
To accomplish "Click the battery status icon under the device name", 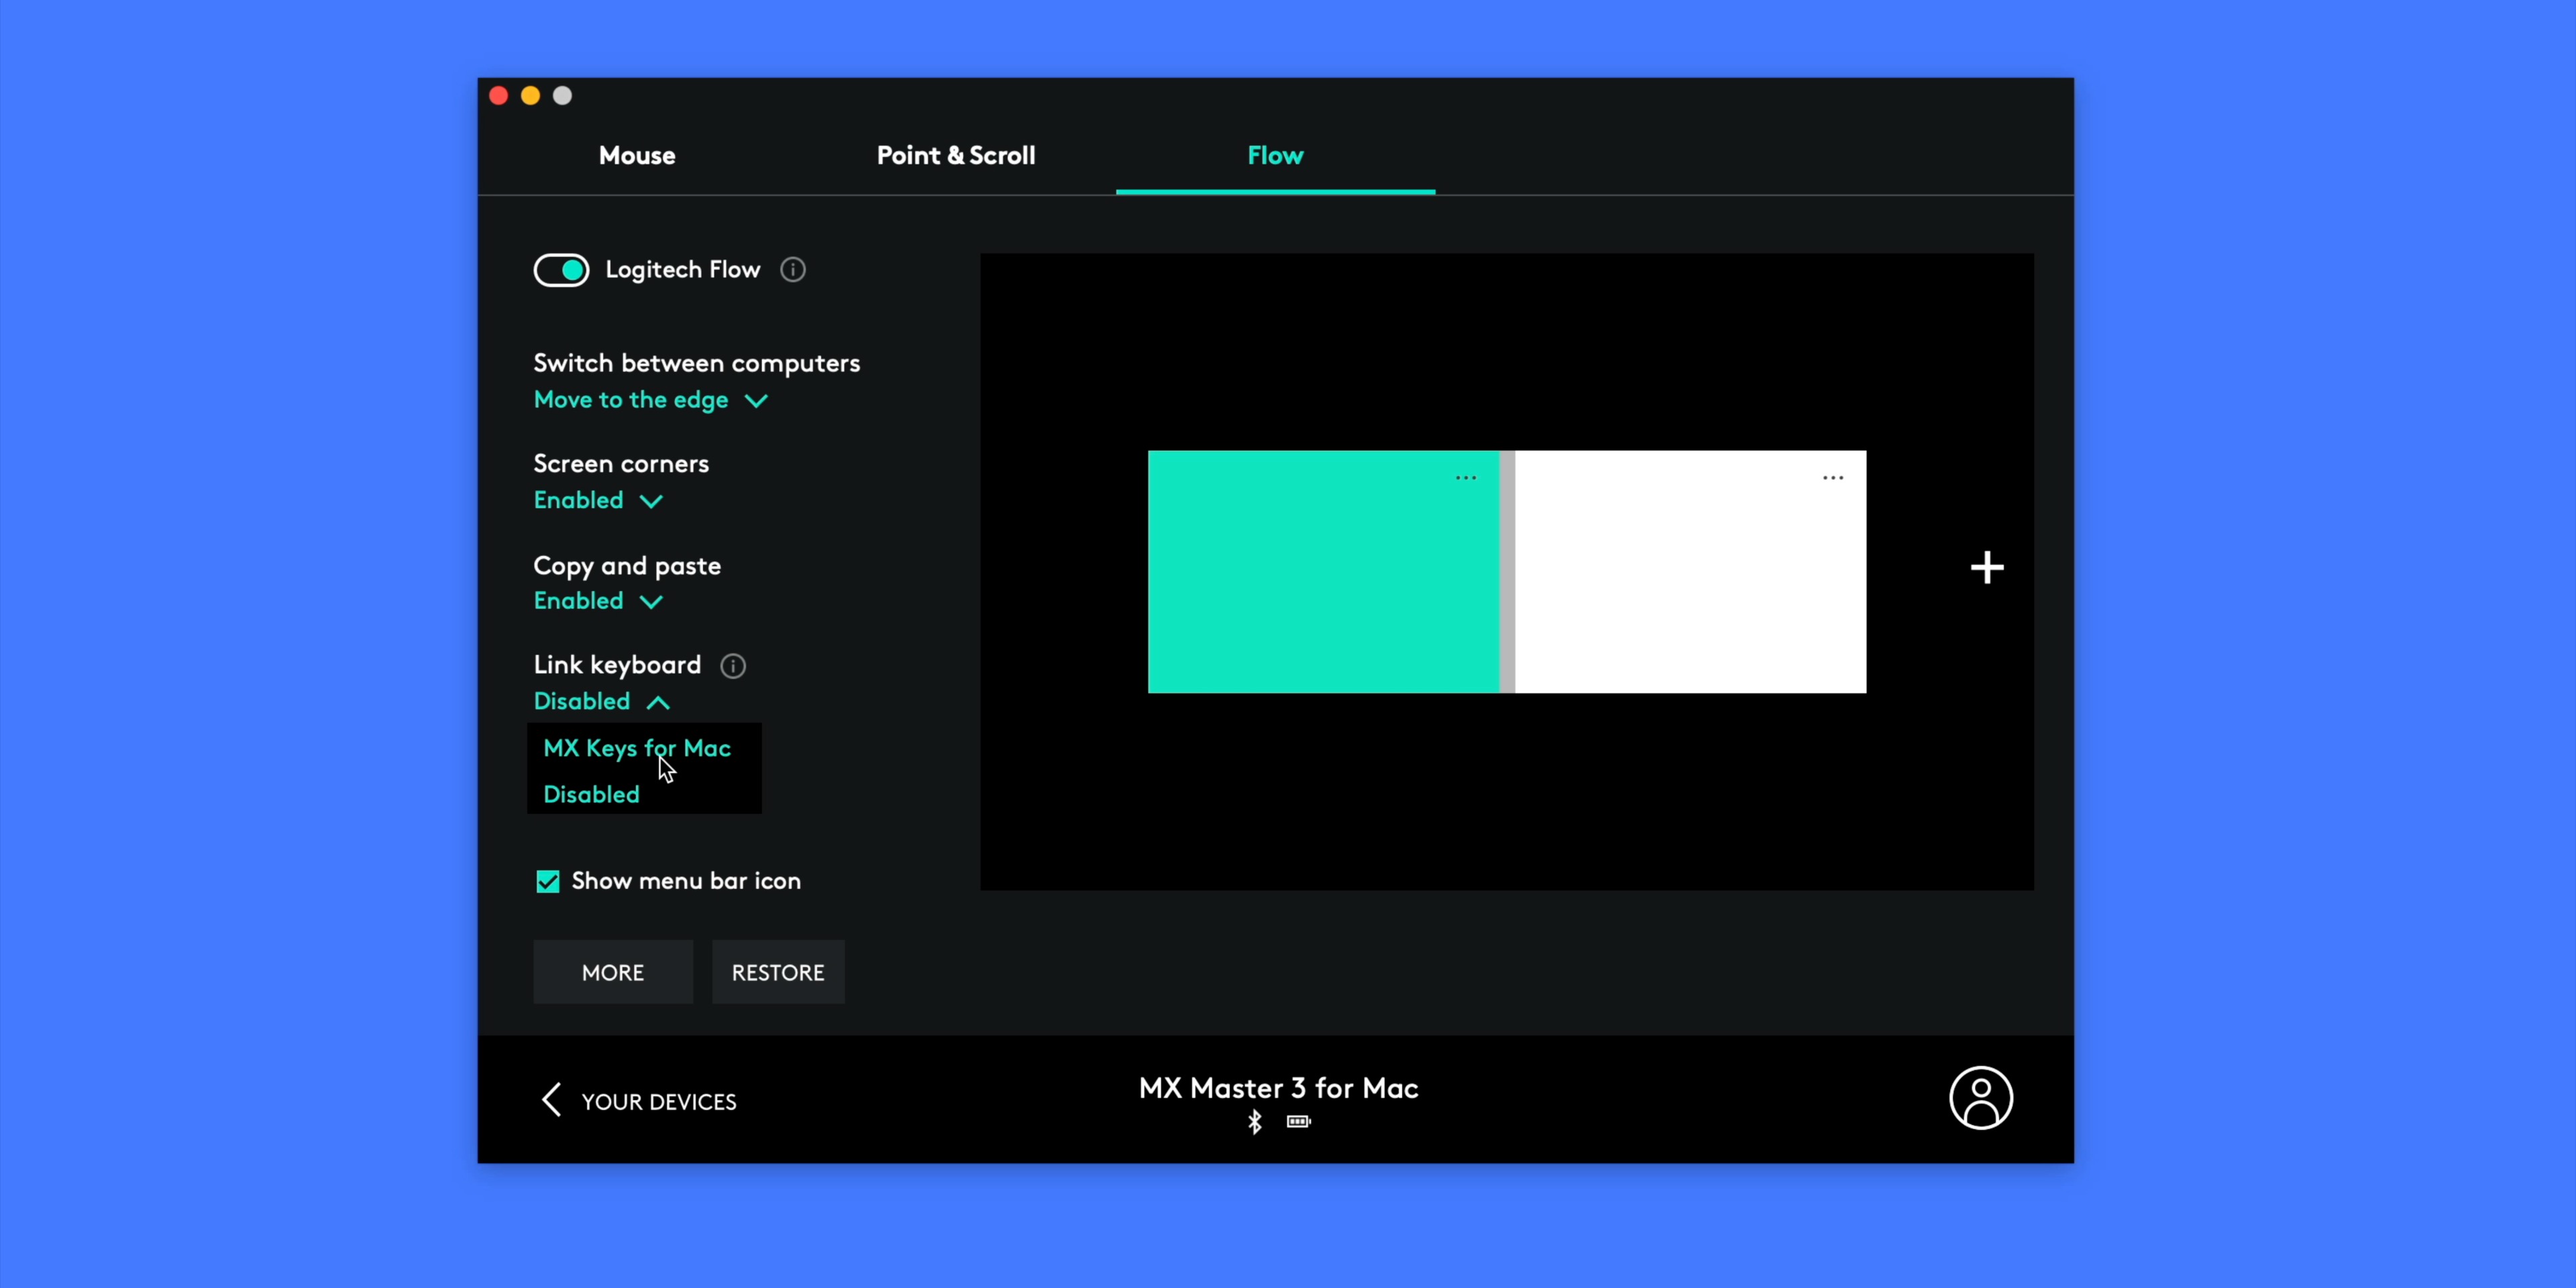I will [x=1298, y=1122].
